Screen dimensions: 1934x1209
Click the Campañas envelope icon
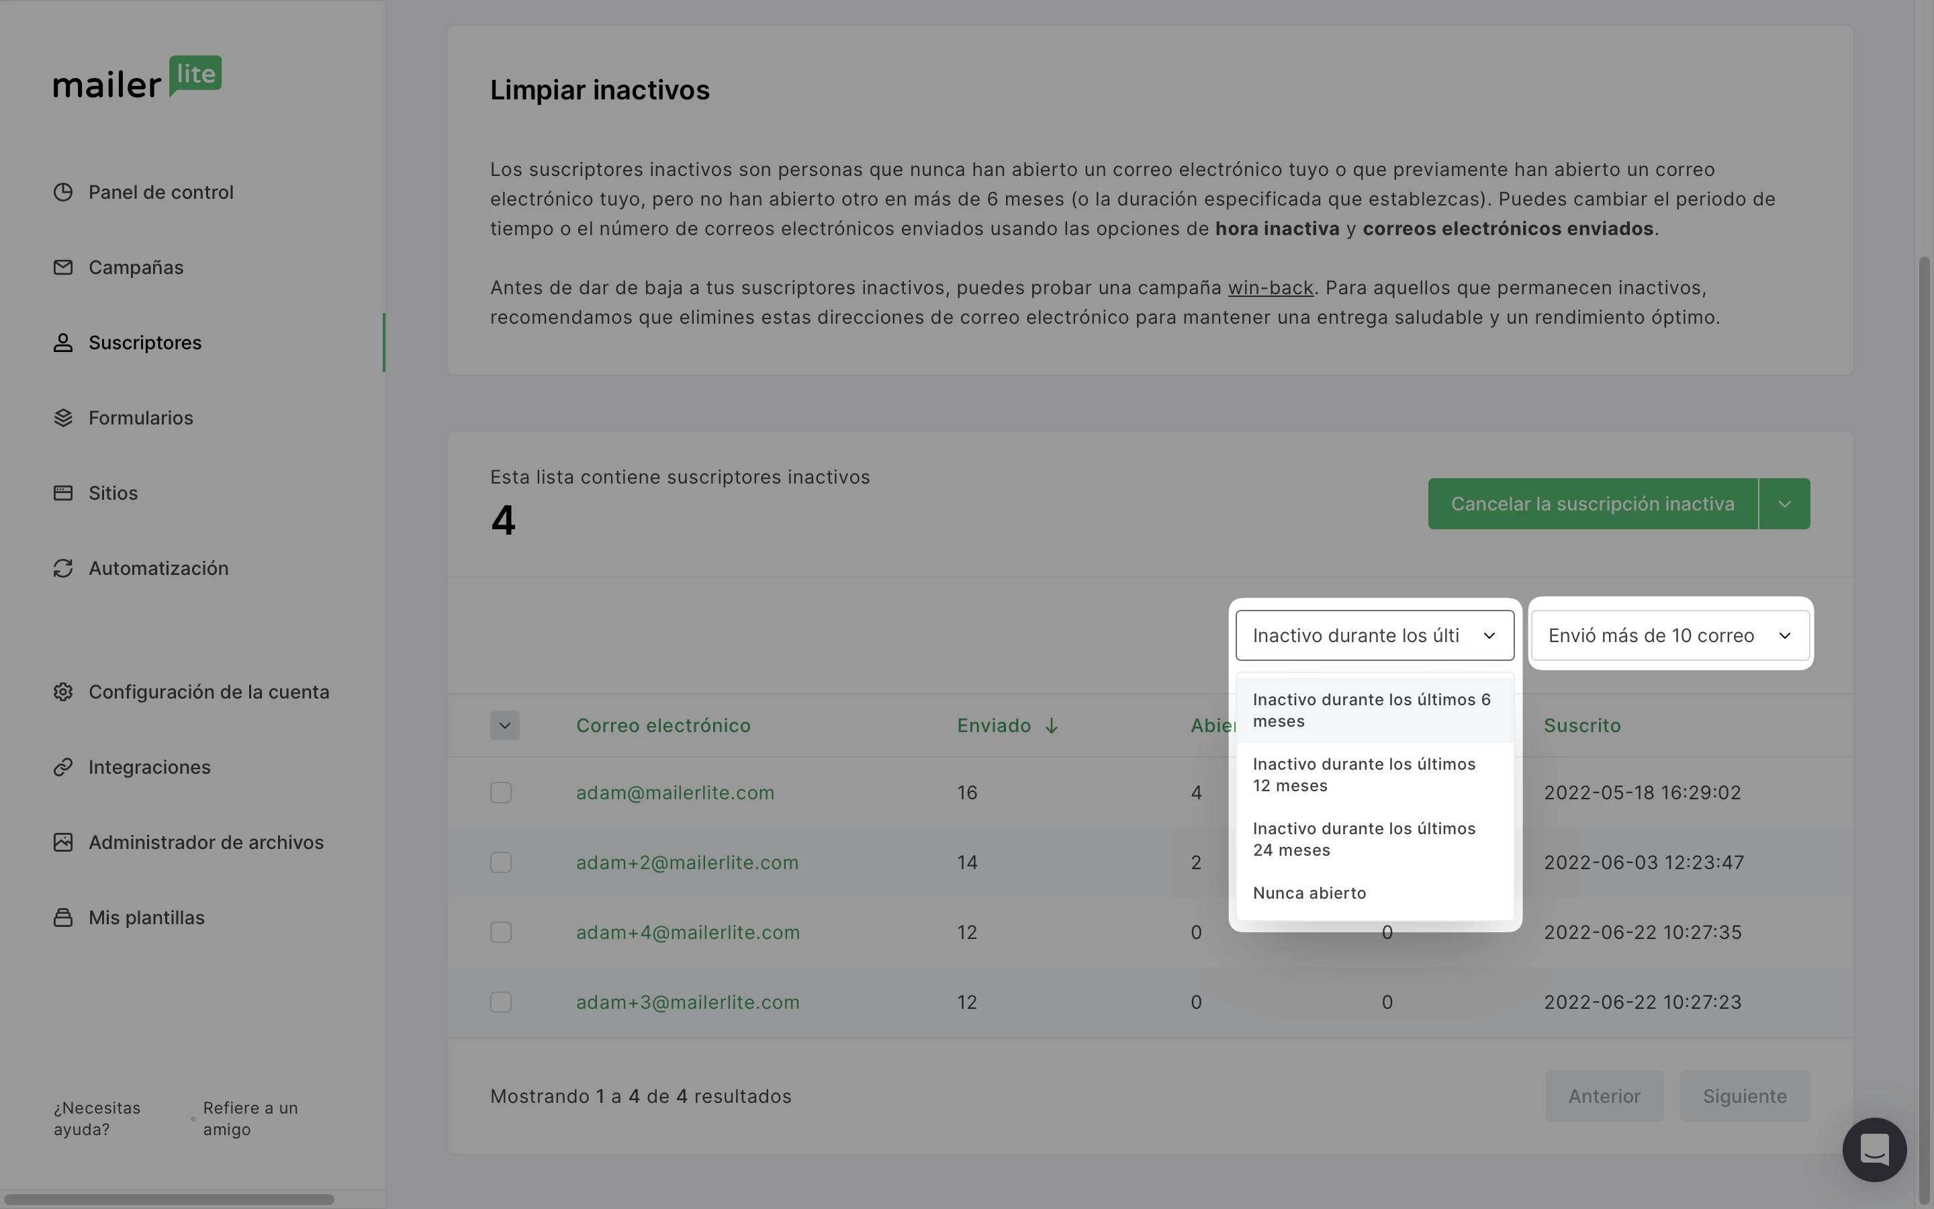pos(63,267)
